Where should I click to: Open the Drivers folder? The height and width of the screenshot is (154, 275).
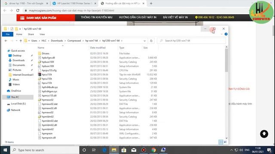[46, 53]
